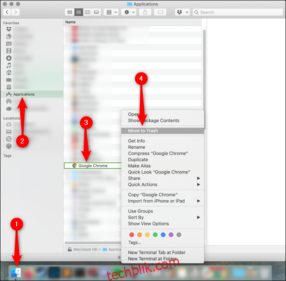Click the Music note icon in the sidebar
Screen dimensions: 286x281
click(9, 65)
